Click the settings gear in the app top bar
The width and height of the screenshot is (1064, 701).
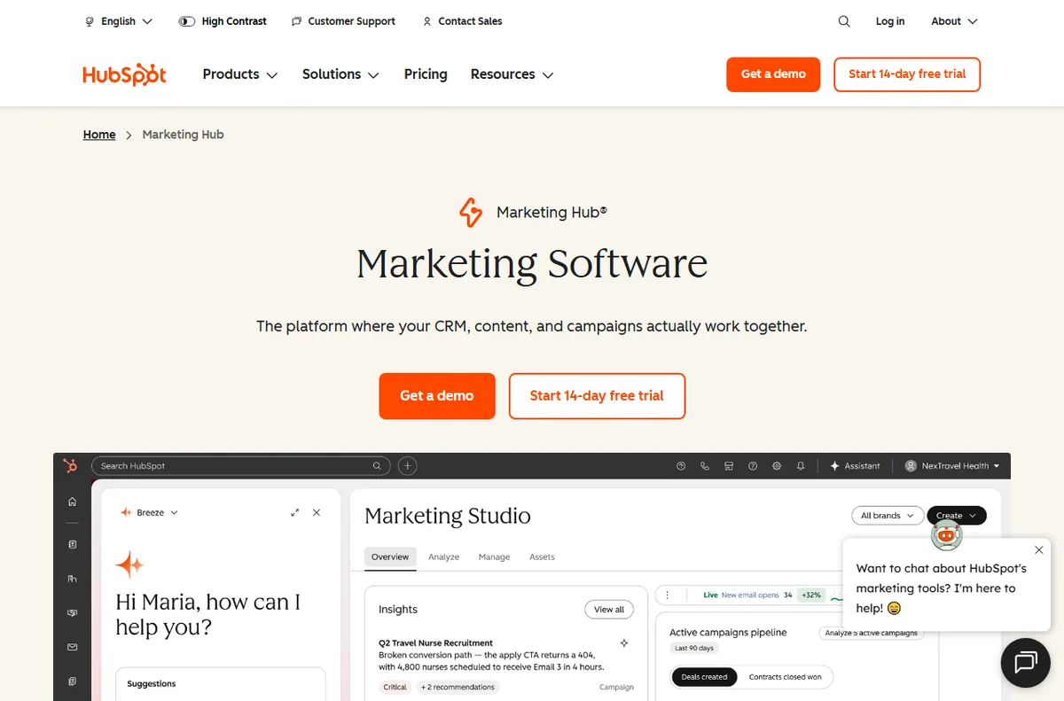[x=777, y=466]
